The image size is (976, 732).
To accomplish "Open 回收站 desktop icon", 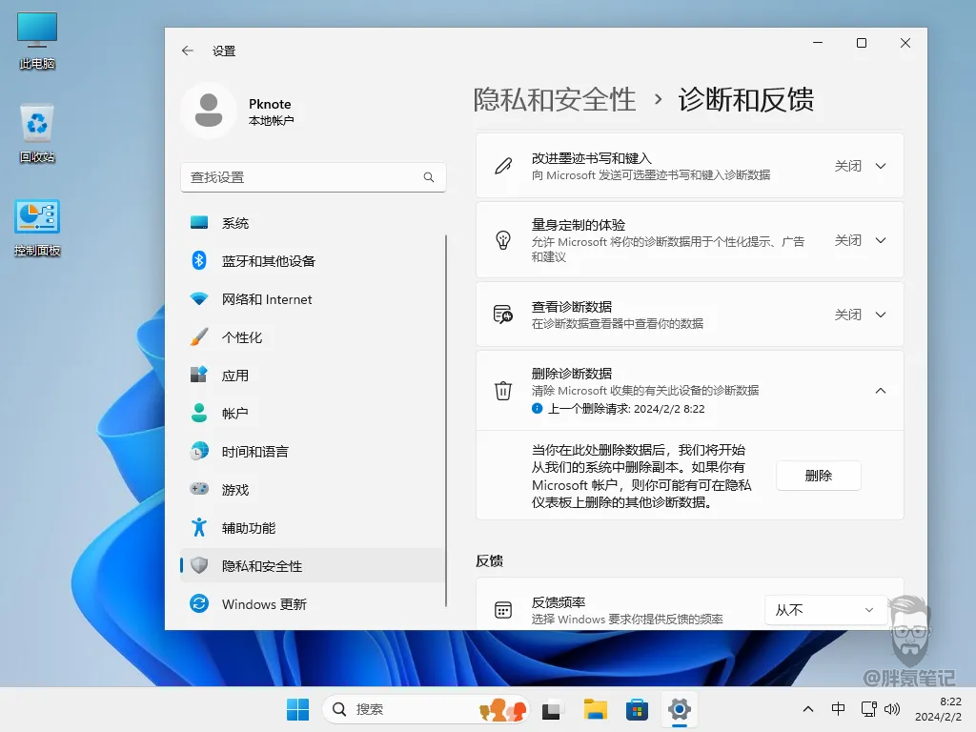I will click(x=37, y=133).
